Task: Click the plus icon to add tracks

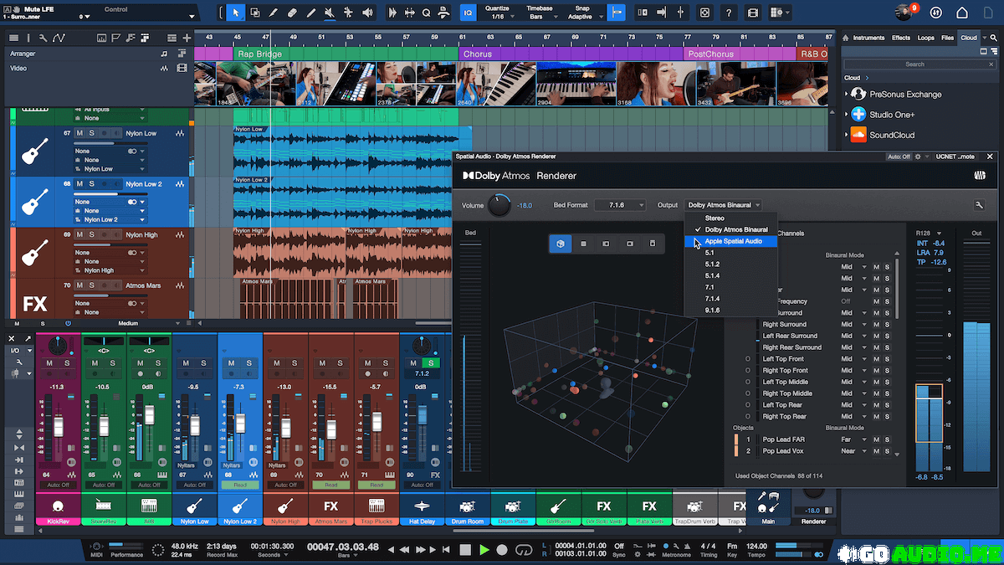Action: pos(187,39)
